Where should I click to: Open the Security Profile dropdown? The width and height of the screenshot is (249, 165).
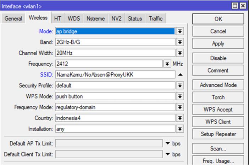point(180,86)
